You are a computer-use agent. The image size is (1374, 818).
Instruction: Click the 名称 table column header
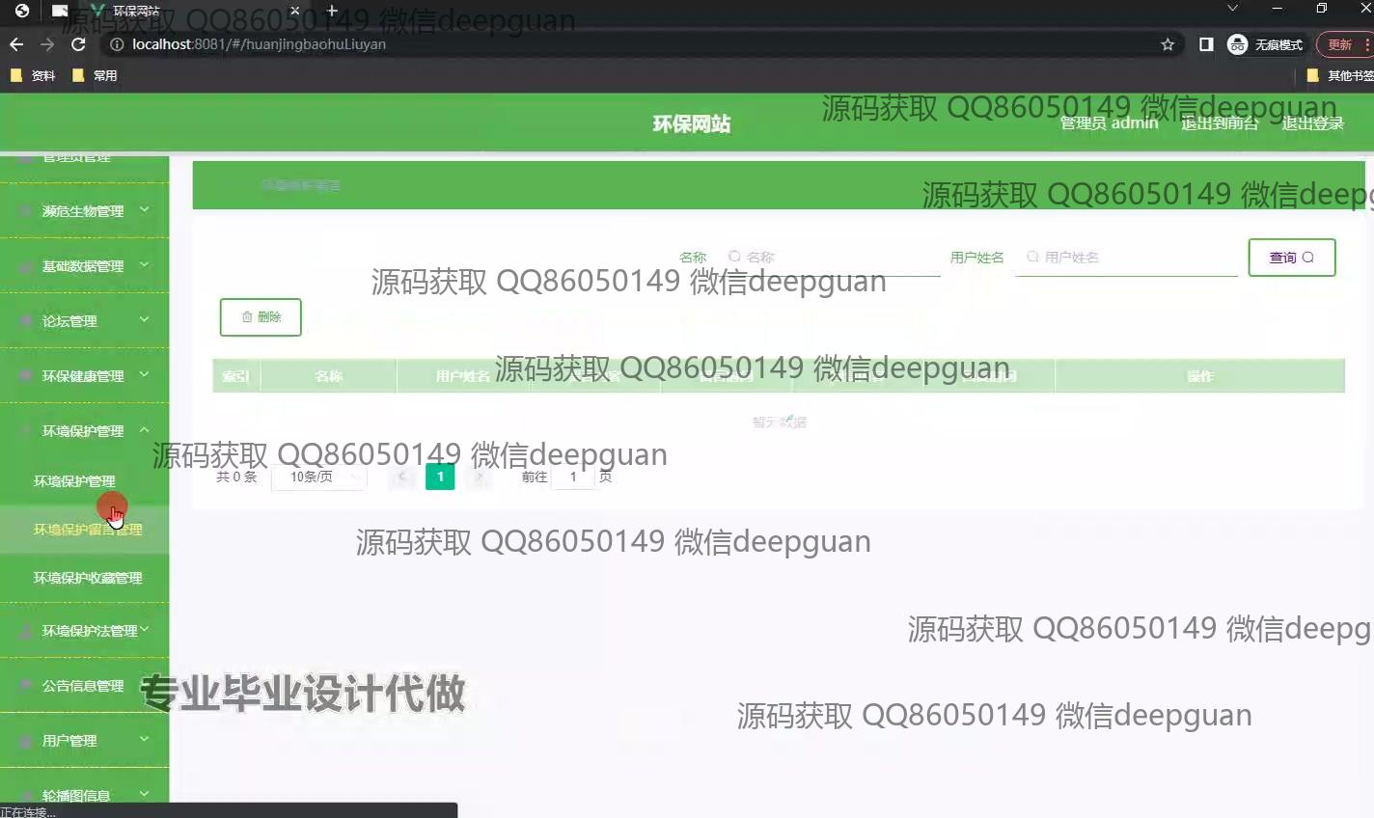click(328, 376)
